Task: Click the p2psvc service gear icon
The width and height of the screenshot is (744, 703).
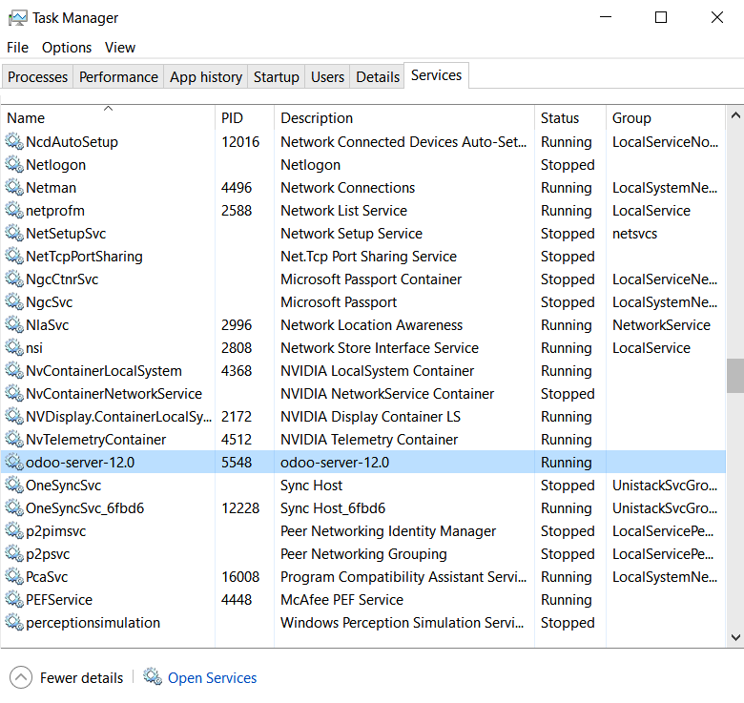Action: pyautogui.click(x=14, y=553)
